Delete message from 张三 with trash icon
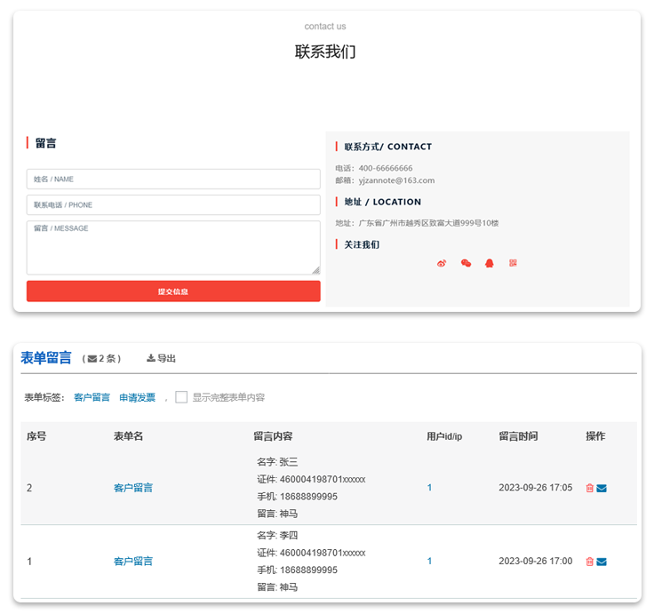Viewport: 654px width, 614px height. [x=589, y=488]
